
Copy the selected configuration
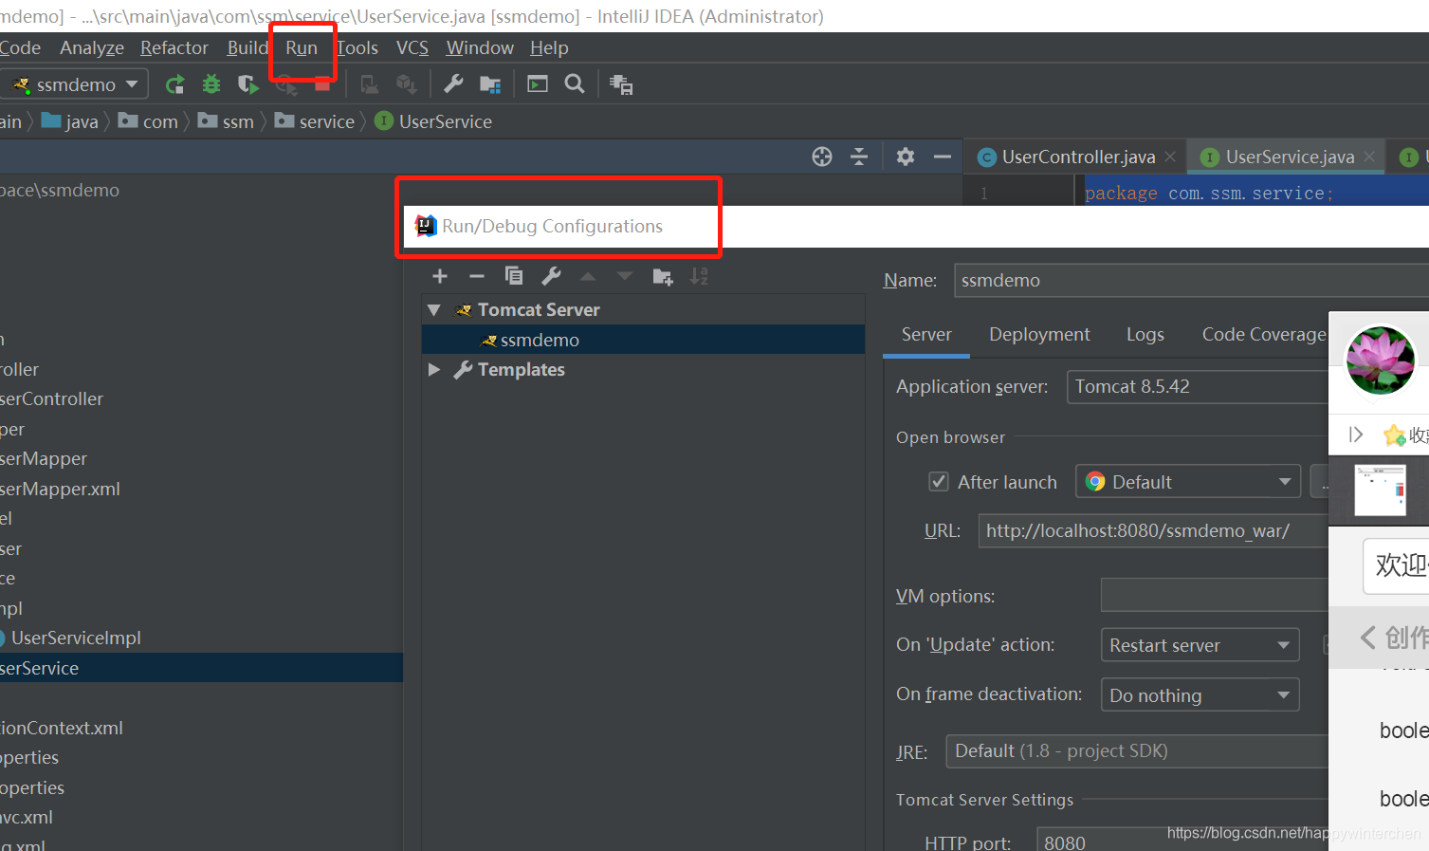[514, 276]
